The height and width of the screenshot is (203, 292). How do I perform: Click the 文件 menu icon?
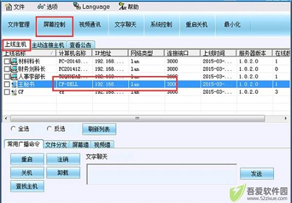(x=8, y=7)
